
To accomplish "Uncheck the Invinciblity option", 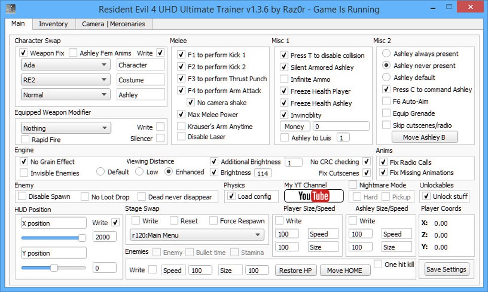I will coord(284,115).
